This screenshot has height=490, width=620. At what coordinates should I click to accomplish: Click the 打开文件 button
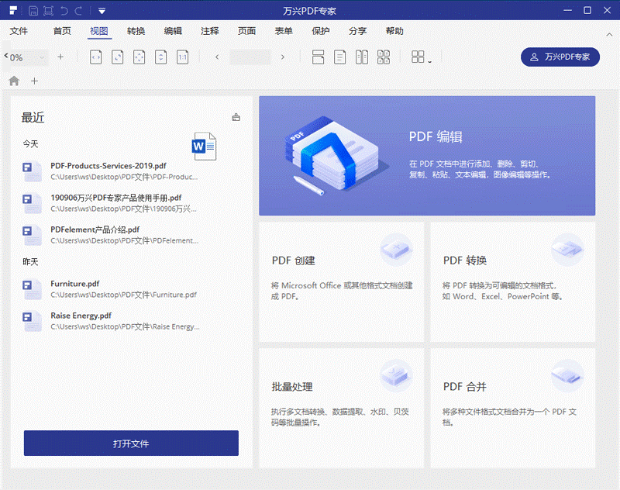coord(130,443)
